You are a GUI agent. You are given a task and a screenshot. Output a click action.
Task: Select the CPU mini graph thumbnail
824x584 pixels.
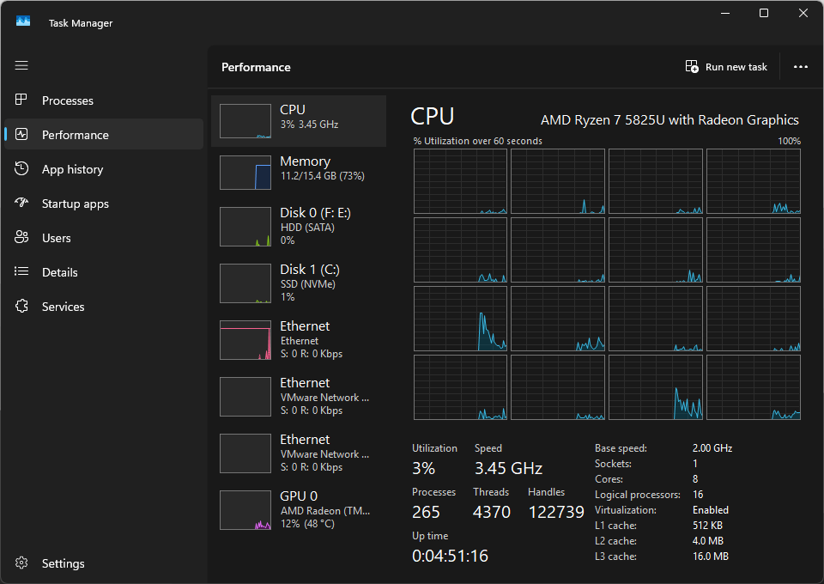click(245, 121)
